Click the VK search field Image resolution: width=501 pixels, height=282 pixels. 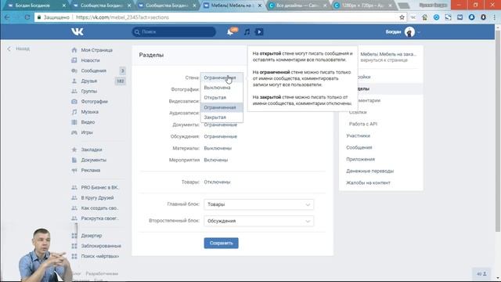(x=174, y=31)
